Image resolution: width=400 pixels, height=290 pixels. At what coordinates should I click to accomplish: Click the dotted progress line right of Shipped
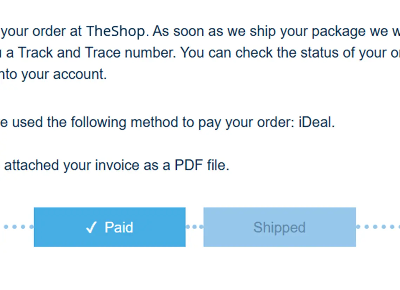coord(378,227)
